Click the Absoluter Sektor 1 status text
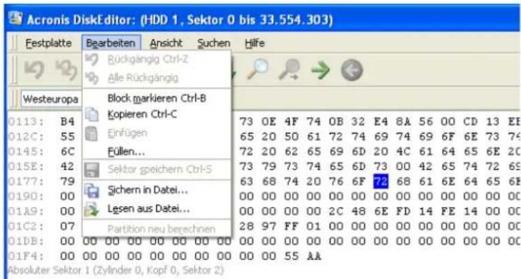521x279 pixels. point(116,270)
